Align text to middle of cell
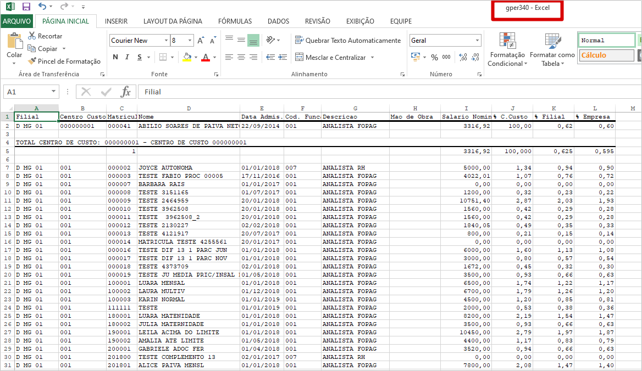The image size is (642, 371). point(241,40)
